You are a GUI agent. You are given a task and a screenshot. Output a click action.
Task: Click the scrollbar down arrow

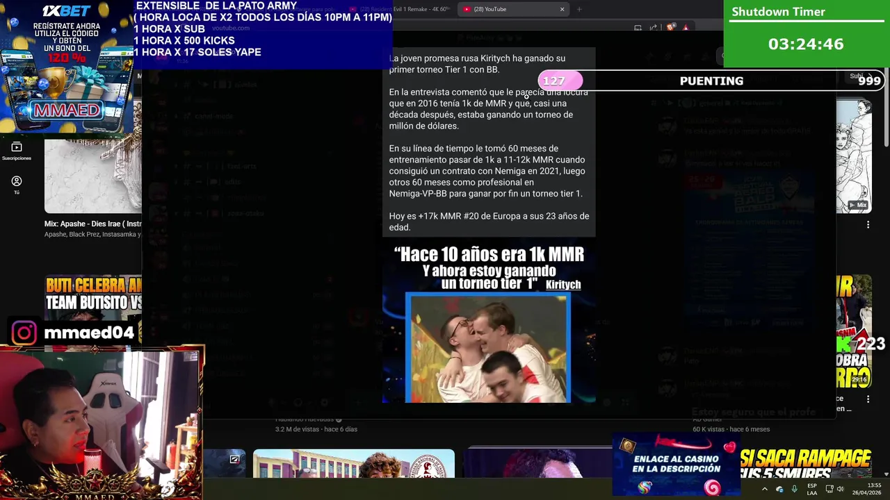click(x=886, y=474)
